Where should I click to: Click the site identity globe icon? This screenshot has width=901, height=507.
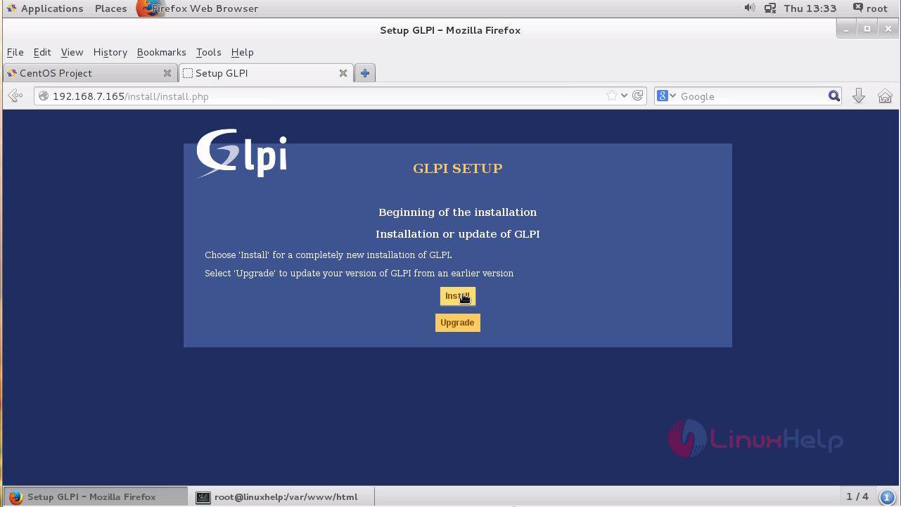pos(44,96)
